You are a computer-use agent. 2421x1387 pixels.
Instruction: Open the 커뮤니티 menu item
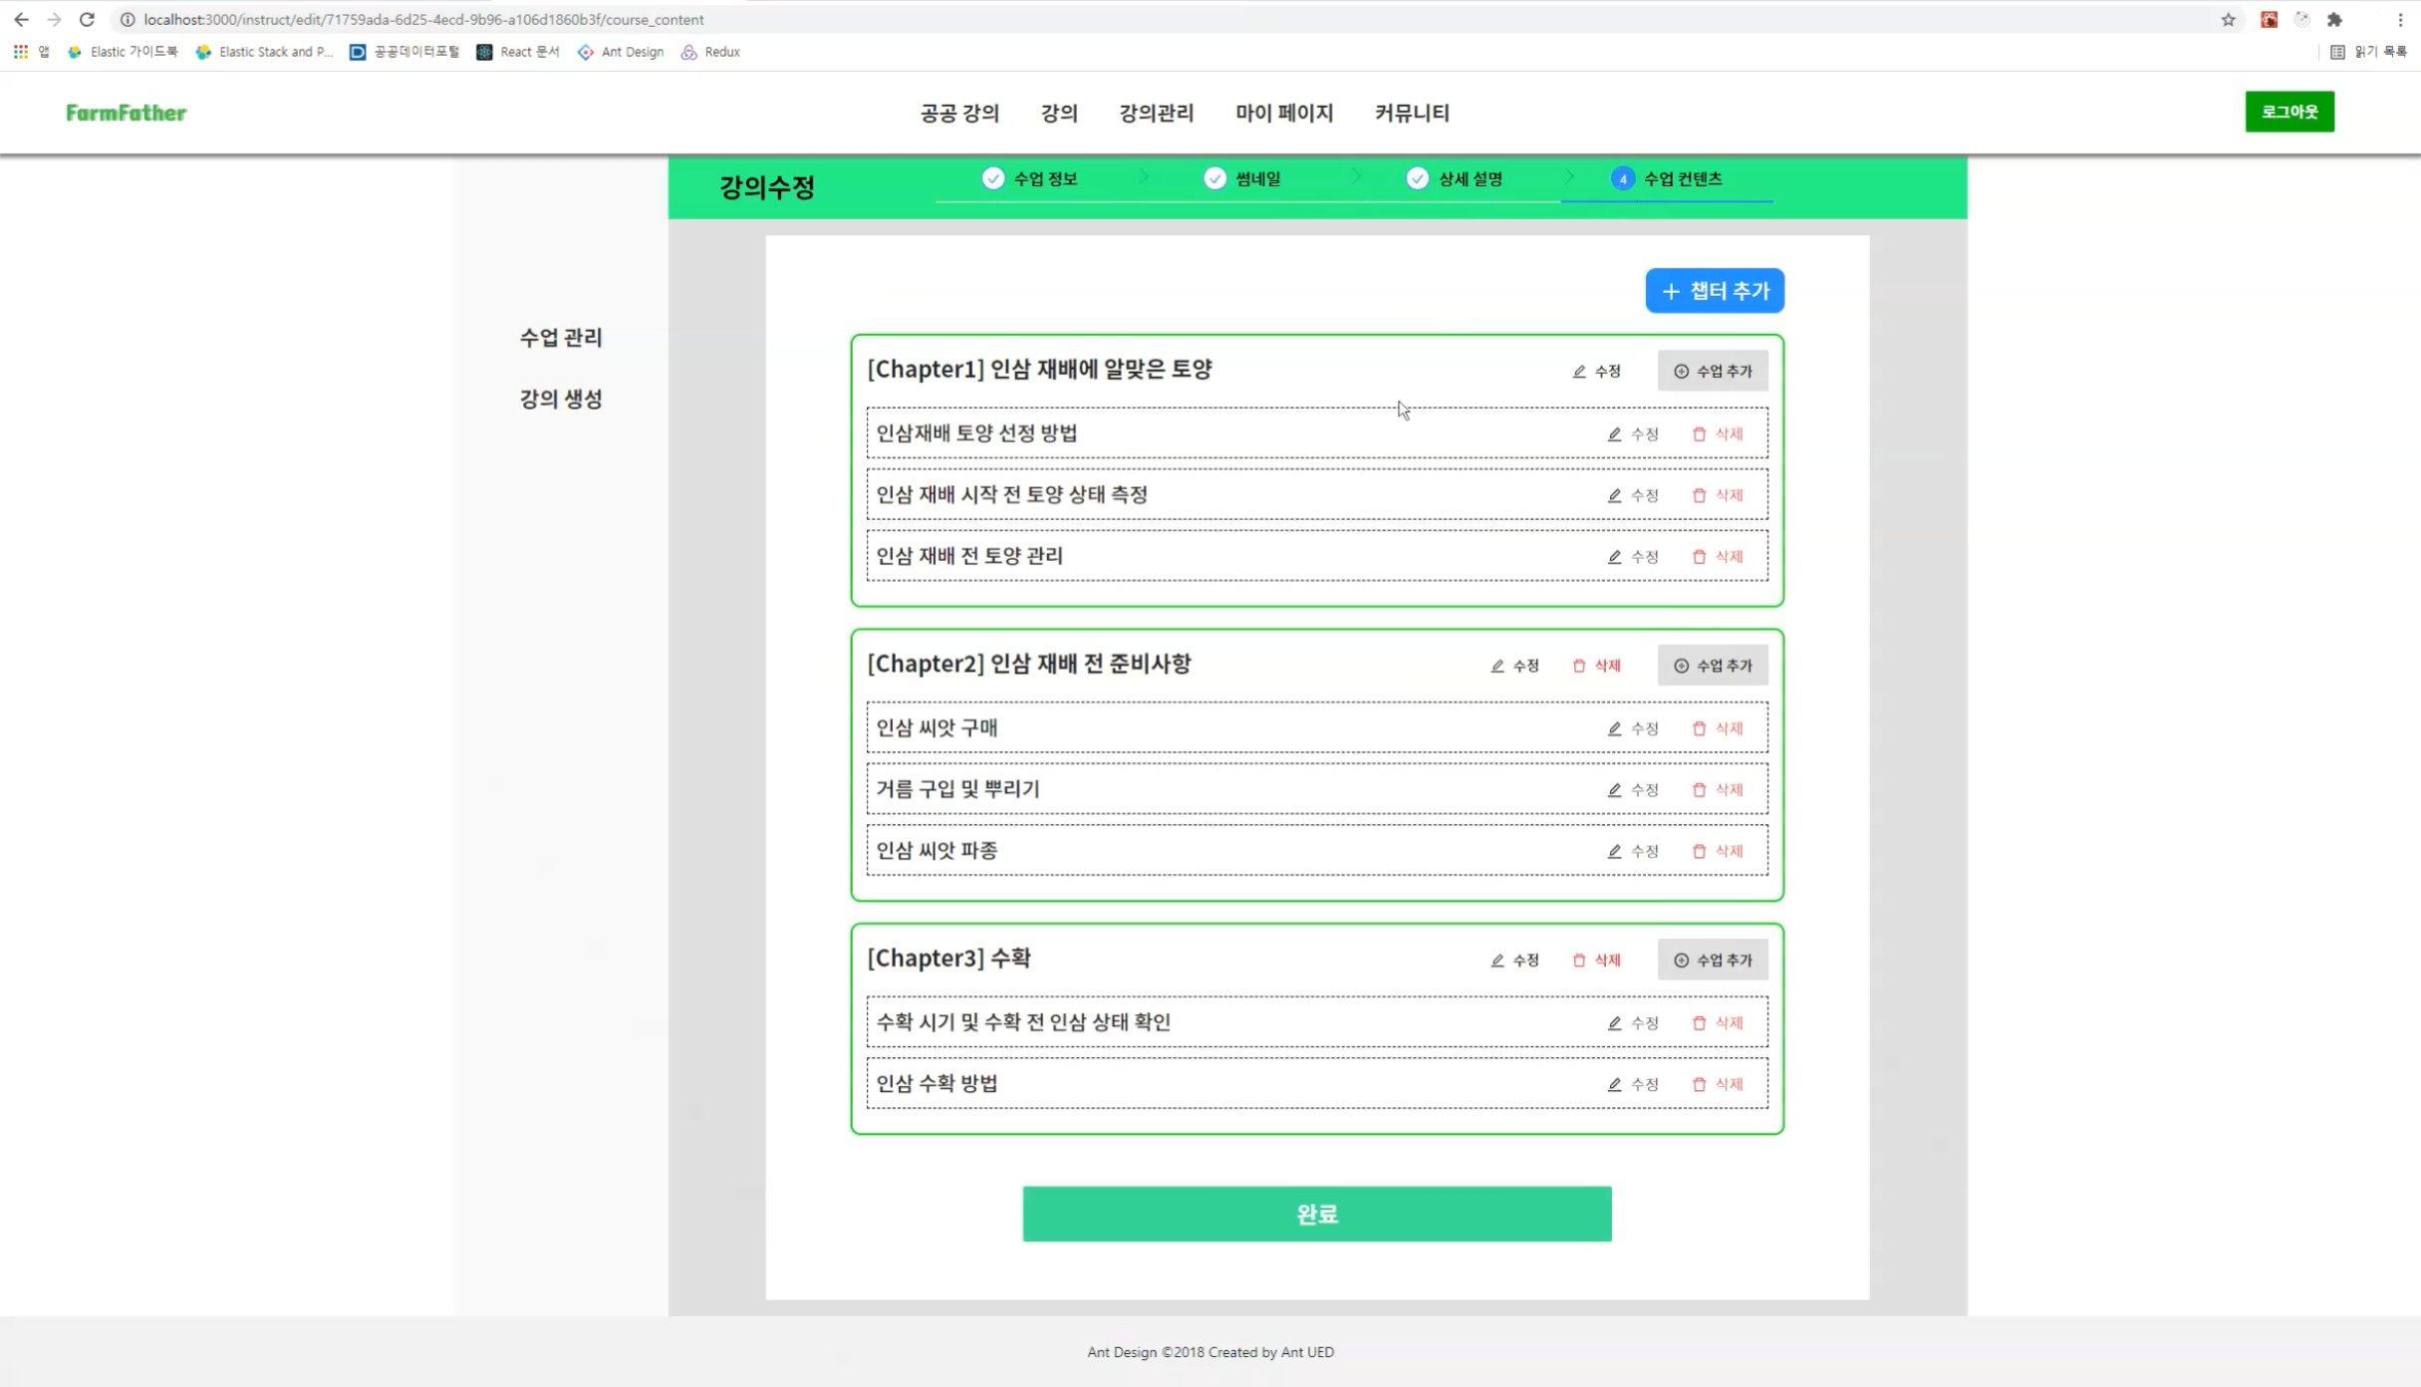(1411, 114)
